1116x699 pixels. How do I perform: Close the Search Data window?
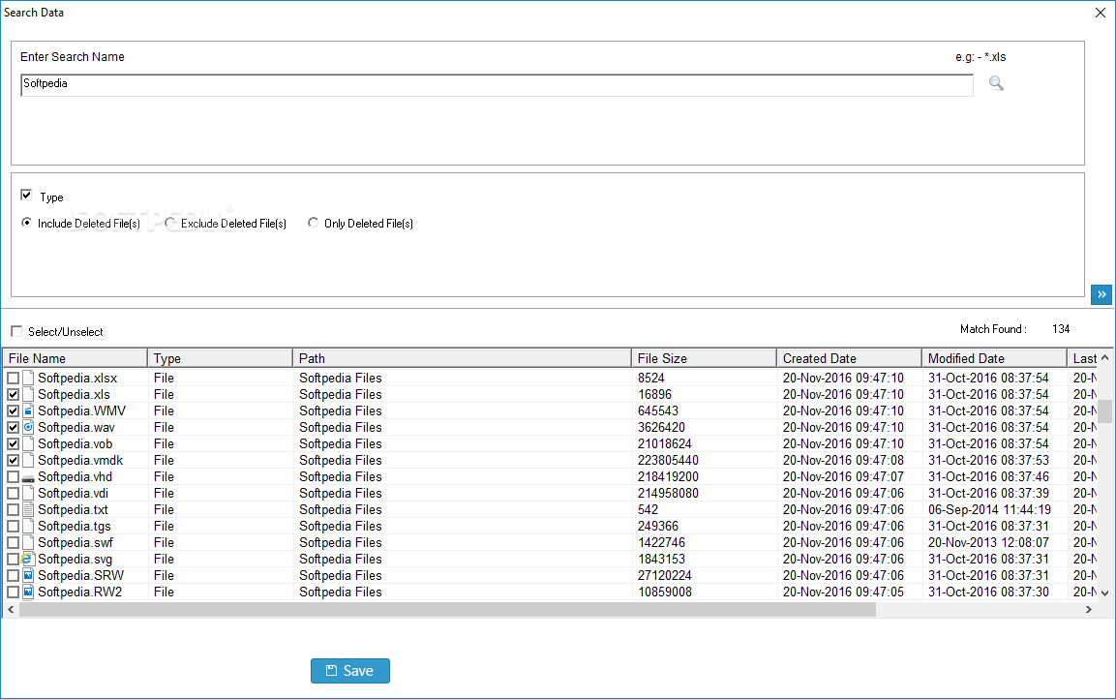click(1101, 13)
